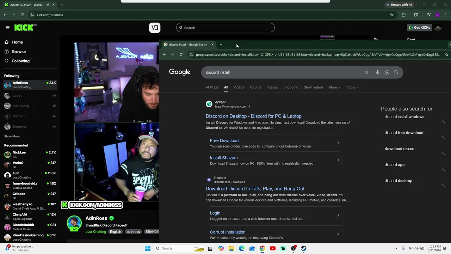451x254 pixels.
Task: Mute the AdinRoss Stream tab audio
Action: point(48,5)
